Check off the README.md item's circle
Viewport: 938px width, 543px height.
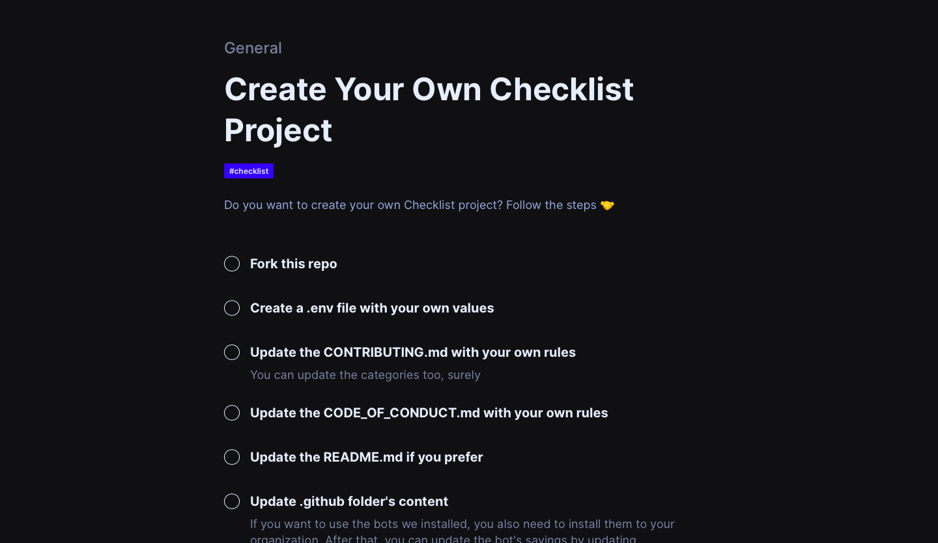coord(232,457)
